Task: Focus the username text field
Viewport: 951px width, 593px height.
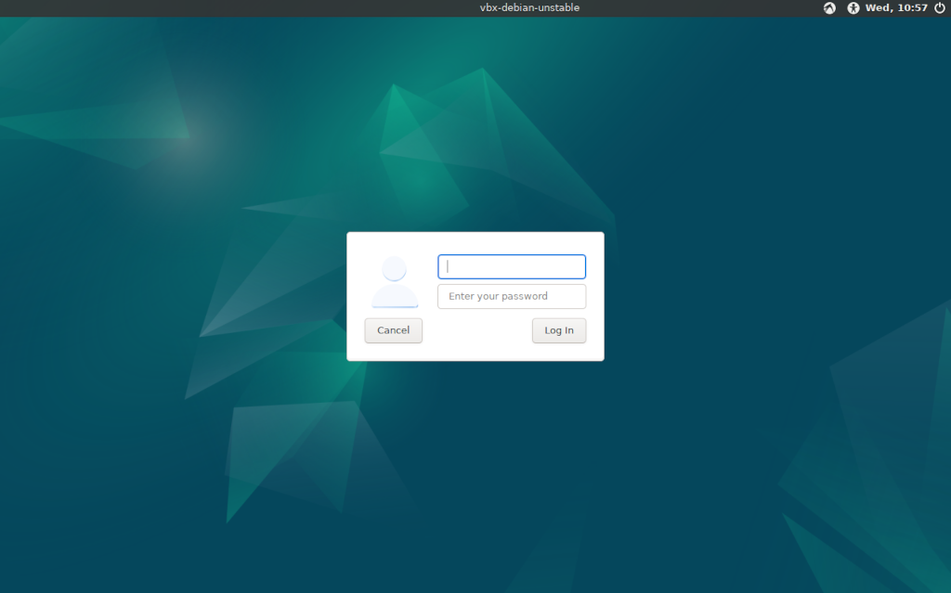Action: 512,266
